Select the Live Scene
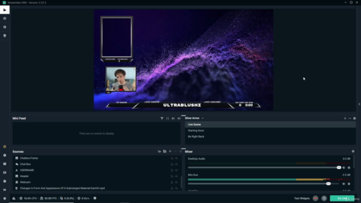This screenshot has height=203, width=361. [270, 125]
